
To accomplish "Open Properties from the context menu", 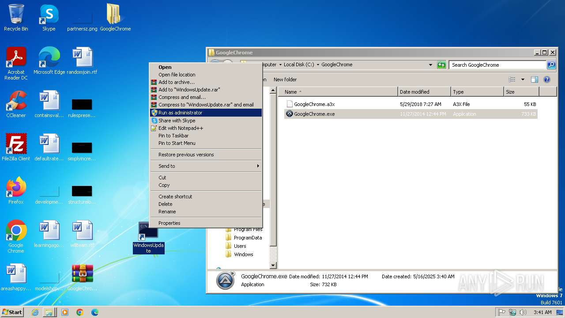I will [x=205, y=223].
